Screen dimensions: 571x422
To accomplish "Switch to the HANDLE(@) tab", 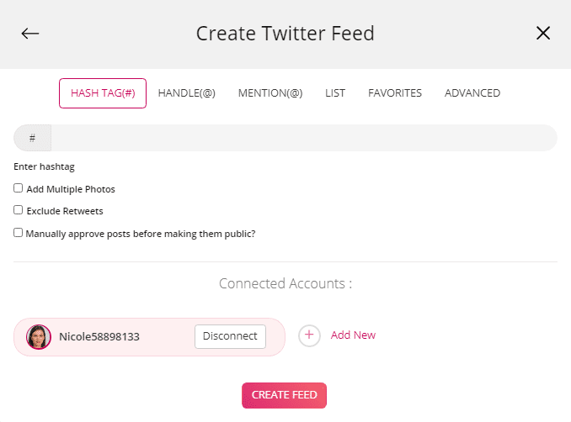I will (187, 93).
